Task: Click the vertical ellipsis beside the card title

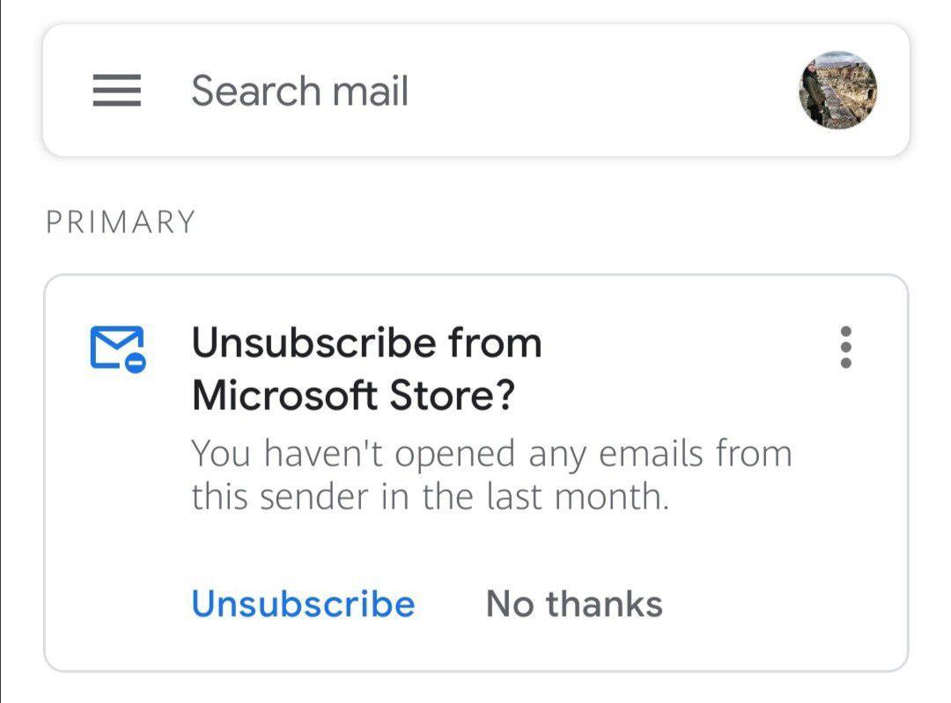Action: point(845,348)
